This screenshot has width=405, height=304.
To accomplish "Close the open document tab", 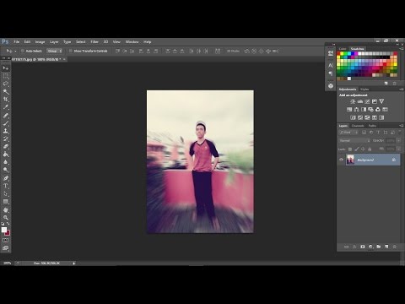I will click(64, 59).
